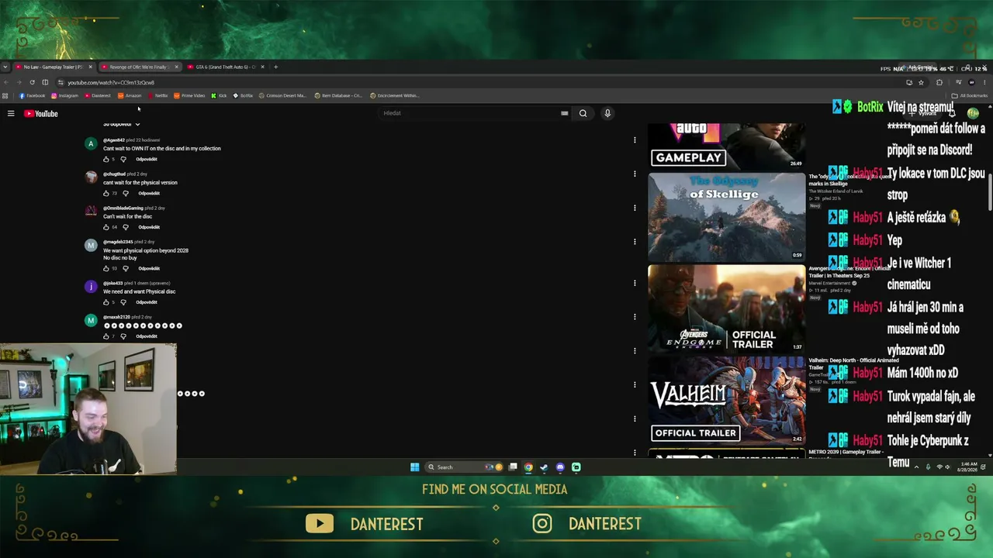
Task: Open Steam from the taskbar
Action: click(544, 467)
